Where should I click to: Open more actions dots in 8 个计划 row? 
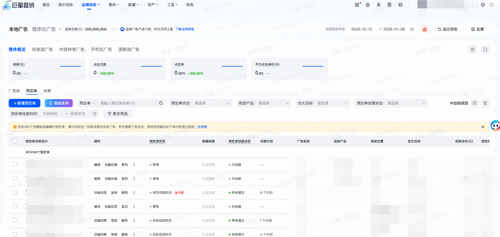pyautogui.click(x=134, y=193)
